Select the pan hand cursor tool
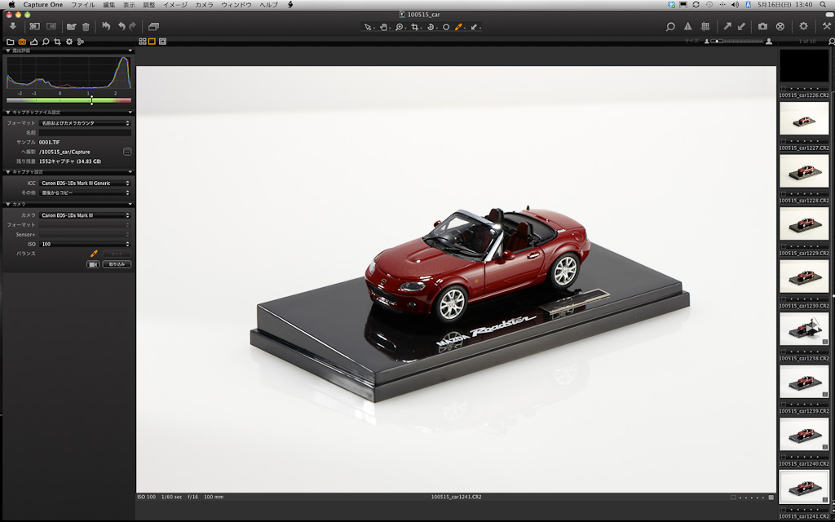Image resolution: width=835 pixels, height=522 pixels. click(383, 27)
